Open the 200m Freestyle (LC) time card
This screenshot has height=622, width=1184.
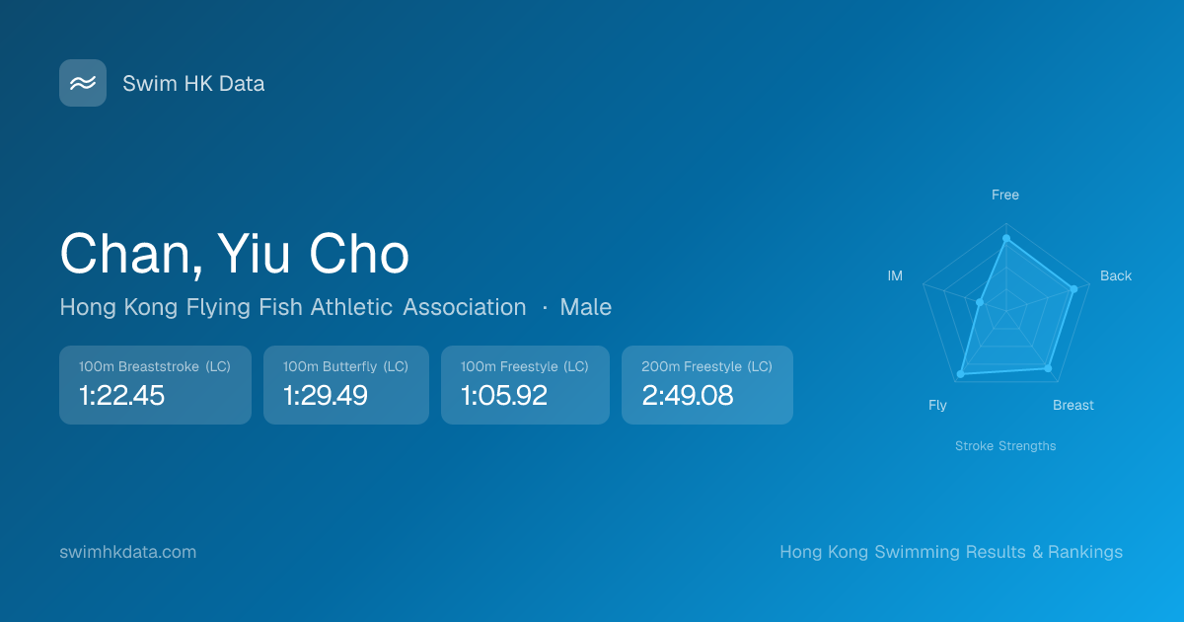tap(706, 384)
